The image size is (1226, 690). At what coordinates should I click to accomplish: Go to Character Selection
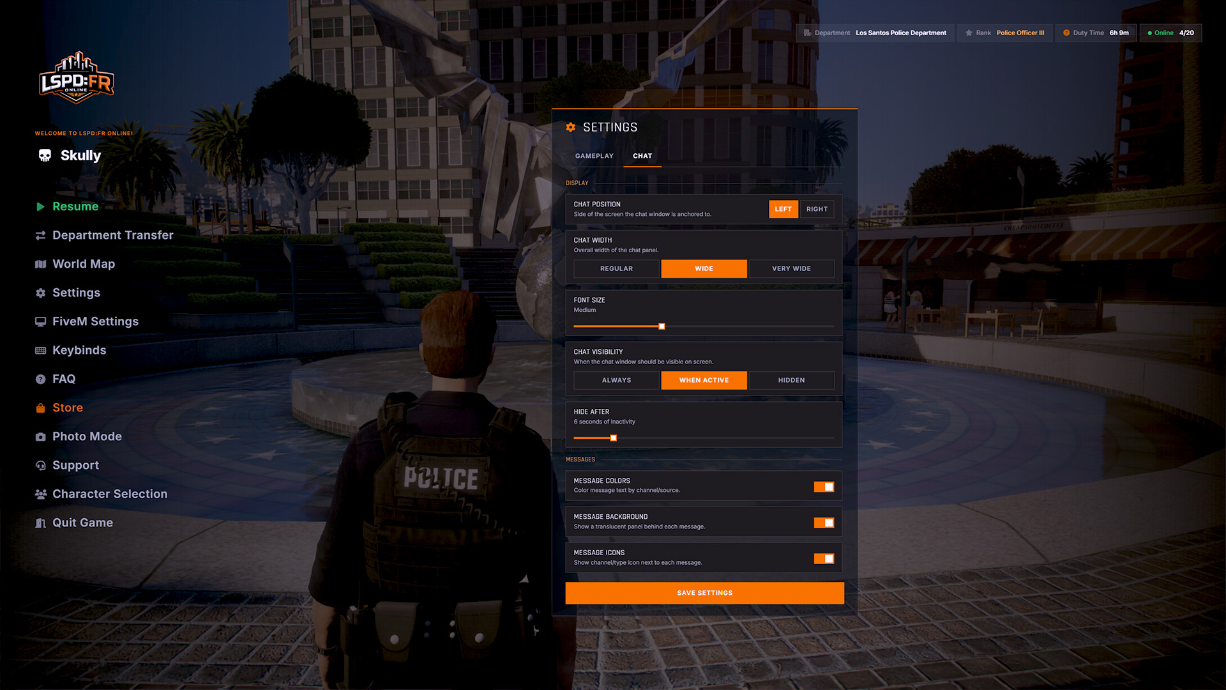click(110, 494)
